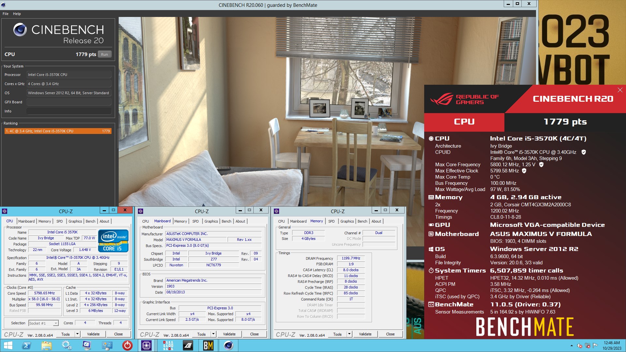Click the BIOS Version value 1903
Viewport: 626px width, 352px height.
213,286
